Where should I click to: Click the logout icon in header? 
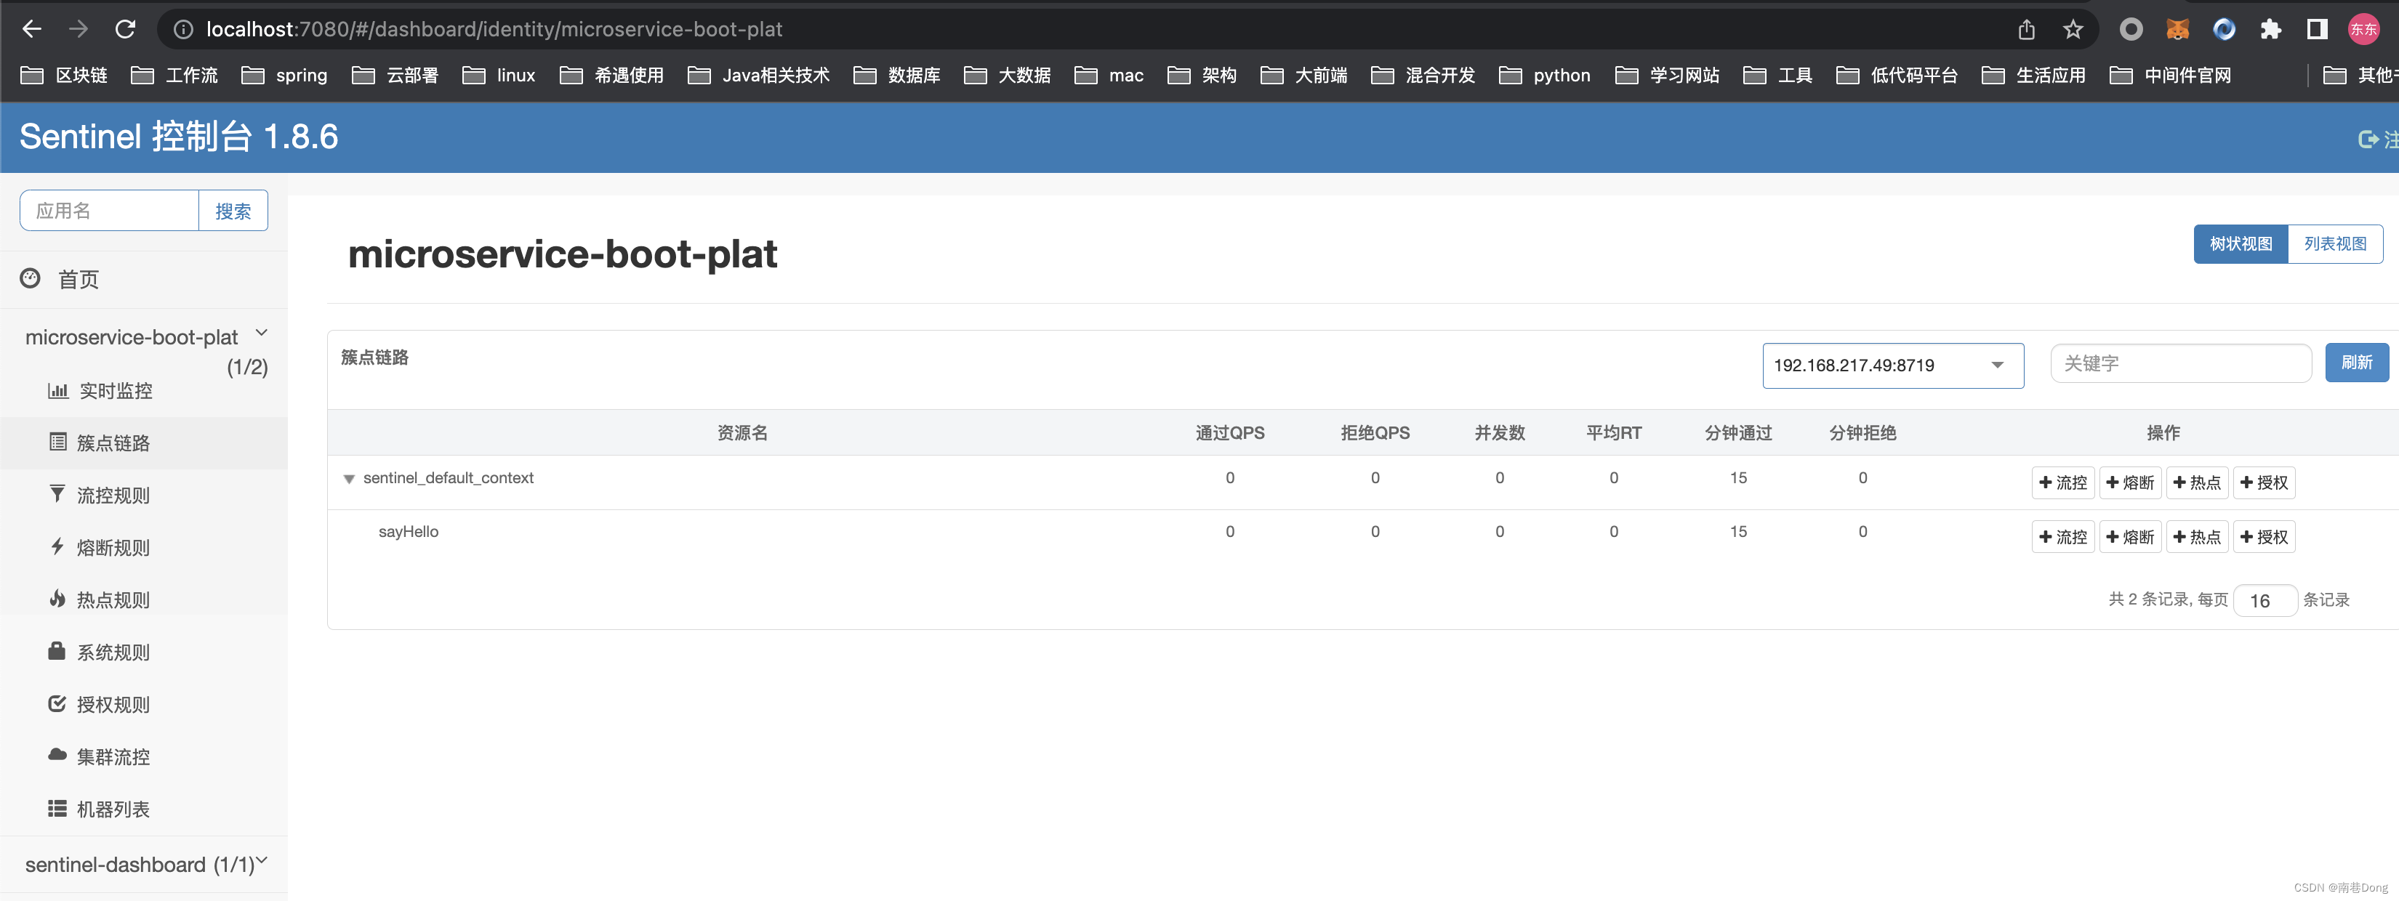coord(2368,139)
